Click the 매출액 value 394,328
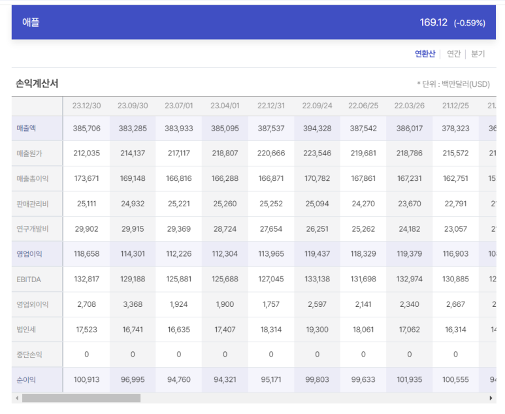This screenshot has width=505, height=414. [318, 129]
